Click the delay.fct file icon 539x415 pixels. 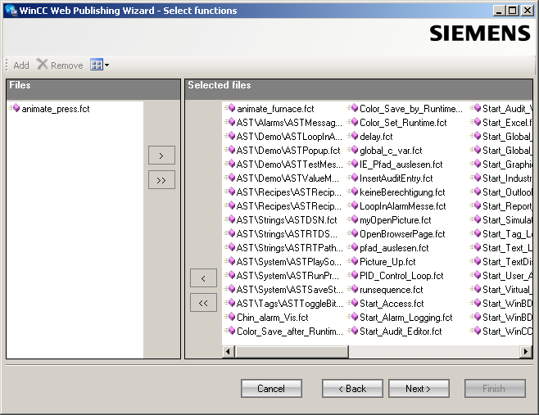click(x=353, y=137)
